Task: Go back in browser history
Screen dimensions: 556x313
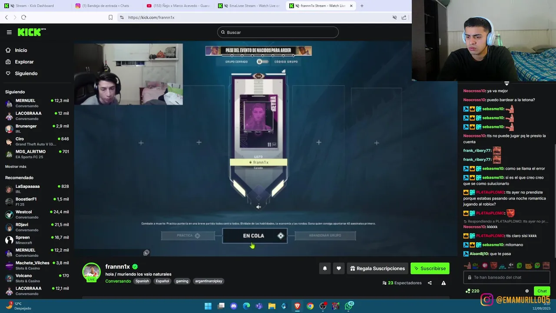Action: (7, 17)
